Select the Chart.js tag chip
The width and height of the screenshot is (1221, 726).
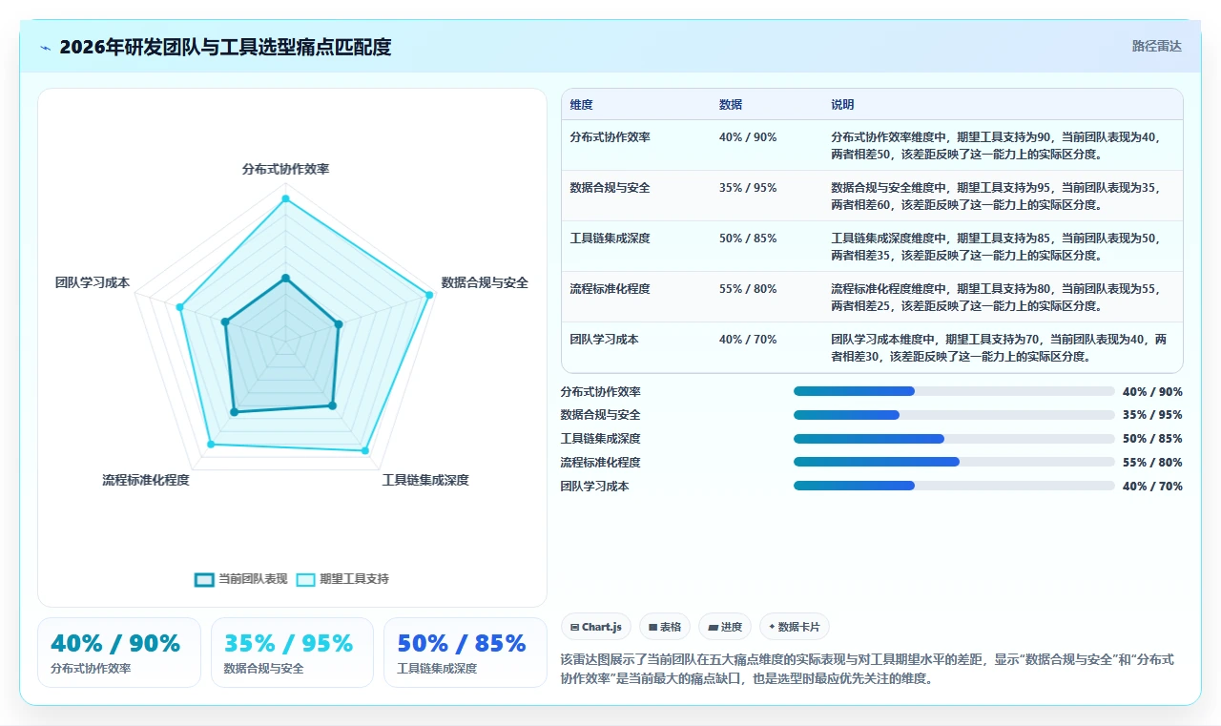596,627
